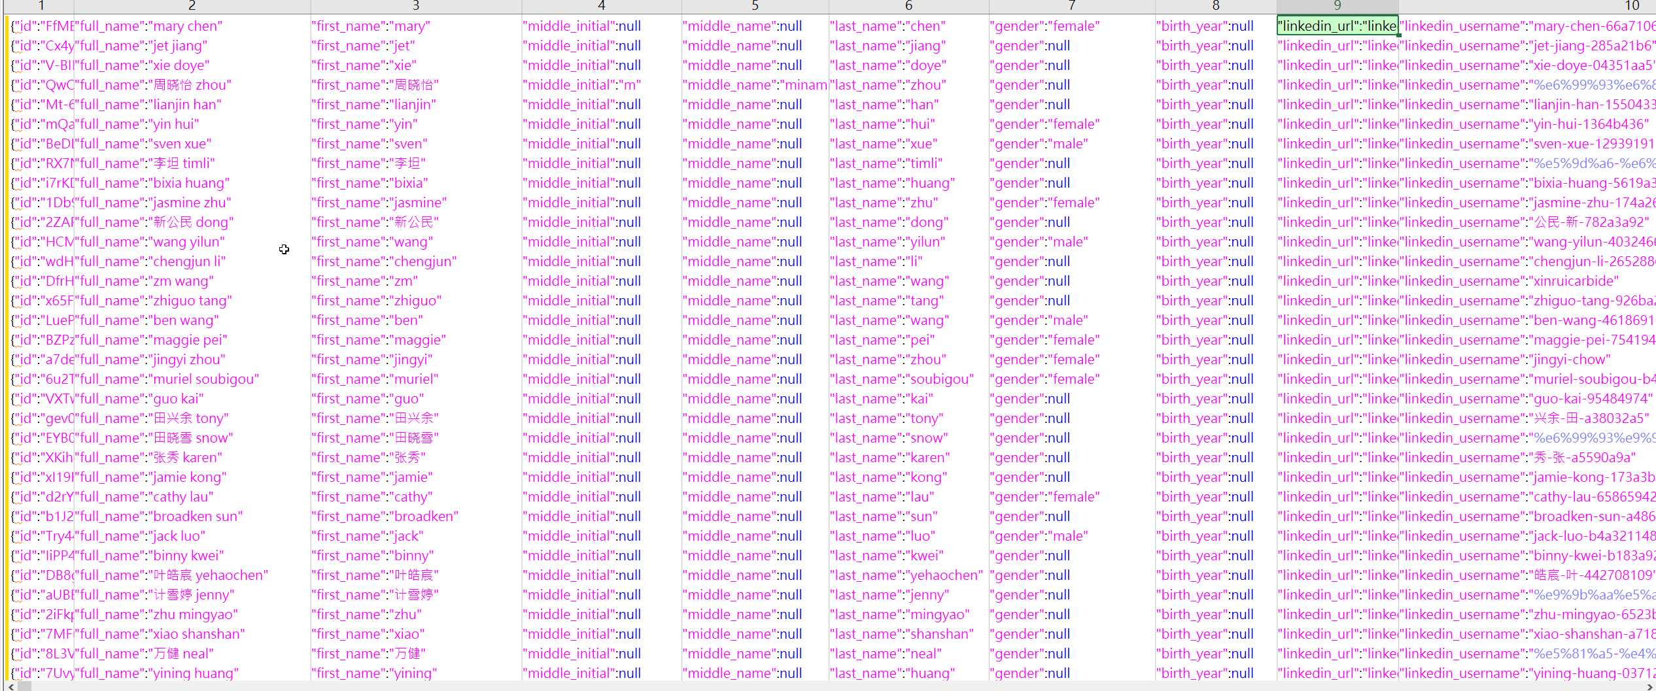This screenshot has height=691, width=1656.
Task: Select column header 1
Action: point(41,6)
